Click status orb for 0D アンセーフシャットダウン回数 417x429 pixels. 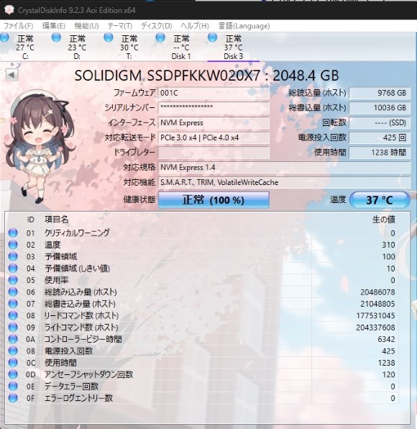pyautogui.click(x=13, y=374)
